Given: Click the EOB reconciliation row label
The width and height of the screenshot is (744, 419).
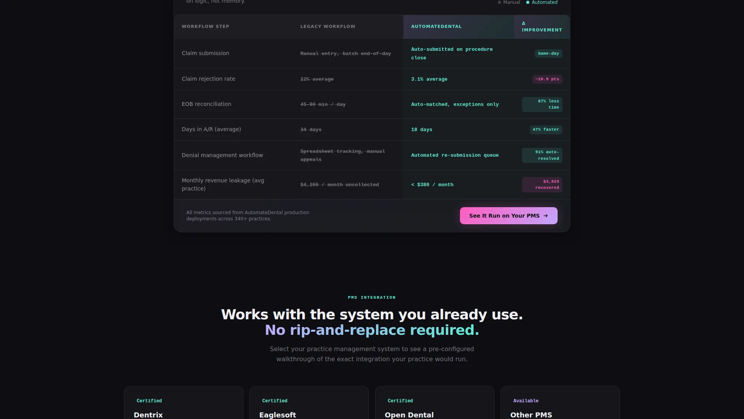Looking at the screenshot, I should (x=206, y=104).
